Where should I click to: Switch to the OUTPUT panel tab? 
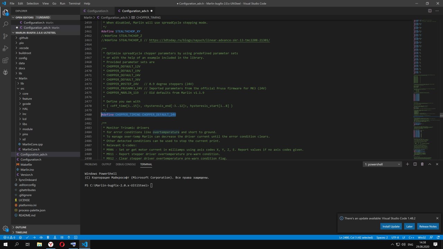click(107, 164)
